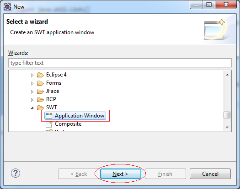Expand the RCP tree node
240x189 pixels.
[32, 100]
